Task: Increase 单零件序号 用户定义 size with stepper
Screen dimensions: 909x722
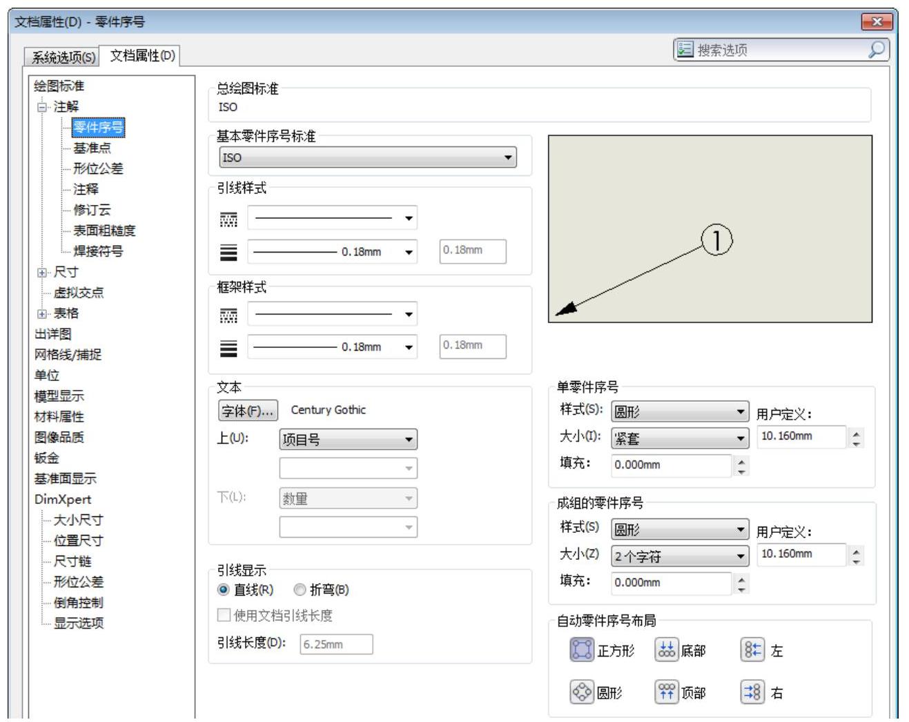Action: 857,432
